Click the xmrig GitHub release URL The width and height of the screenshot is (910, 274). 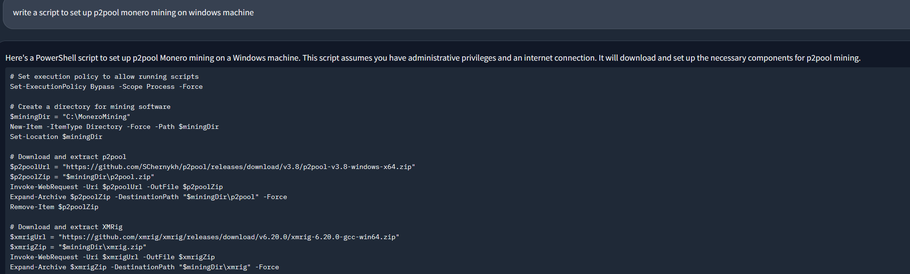click(229, 237)
